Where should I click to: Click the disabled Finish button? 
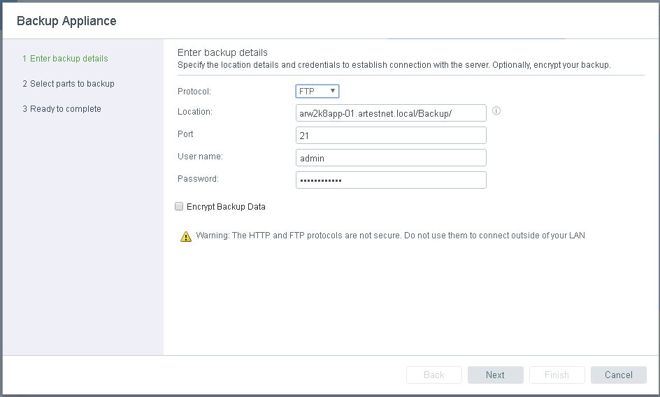[x=557, y=375]
